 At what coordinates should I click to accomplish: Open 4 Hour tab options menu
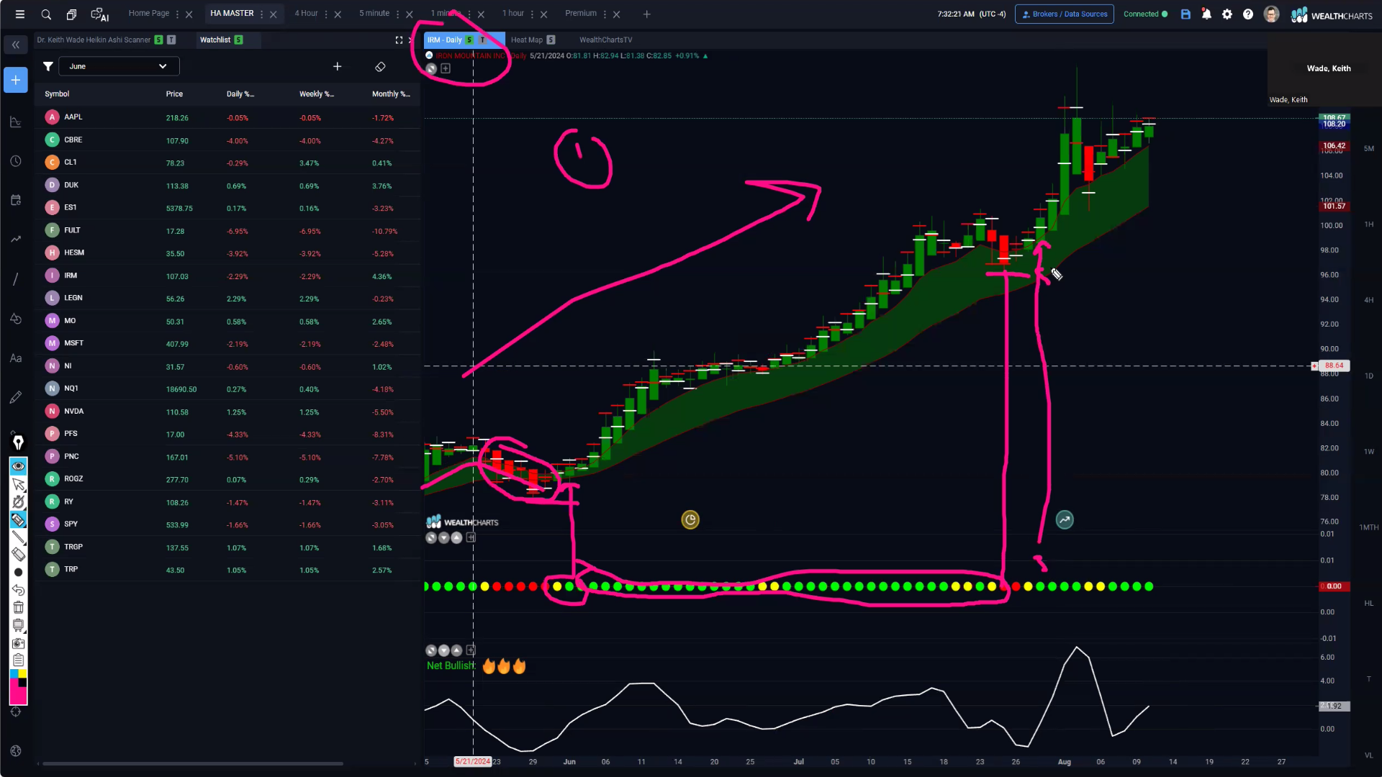326,14
